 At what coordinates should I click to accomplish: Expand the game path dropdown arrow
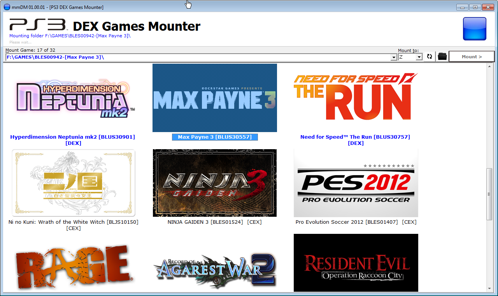point(394,57)
